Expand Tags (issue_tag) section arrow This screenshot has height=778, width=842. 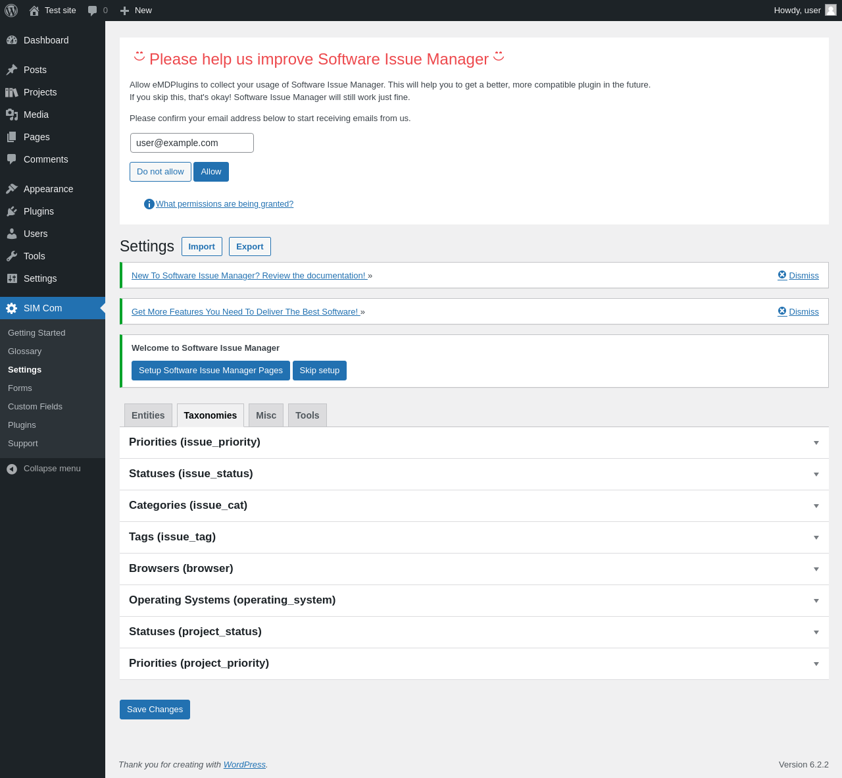pos(816,538)
